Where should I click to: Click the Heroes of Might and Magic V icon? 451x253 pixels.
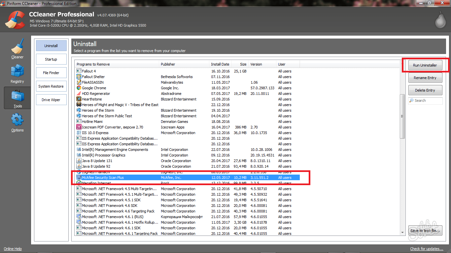[x=79, y=105]
